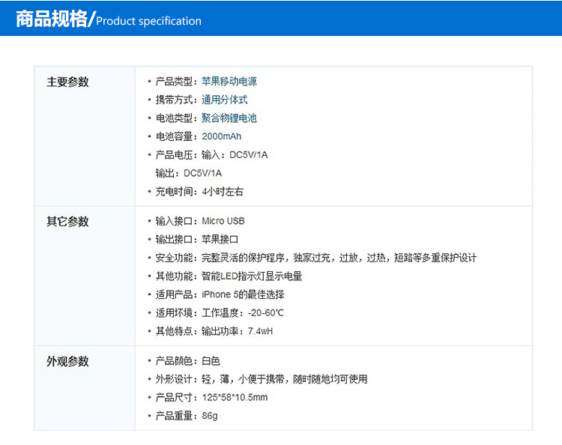Viewport: 562px width, 445px height.
Task: Click the 输出接口 苹果接口 row
Action: (x=197, y=240)
